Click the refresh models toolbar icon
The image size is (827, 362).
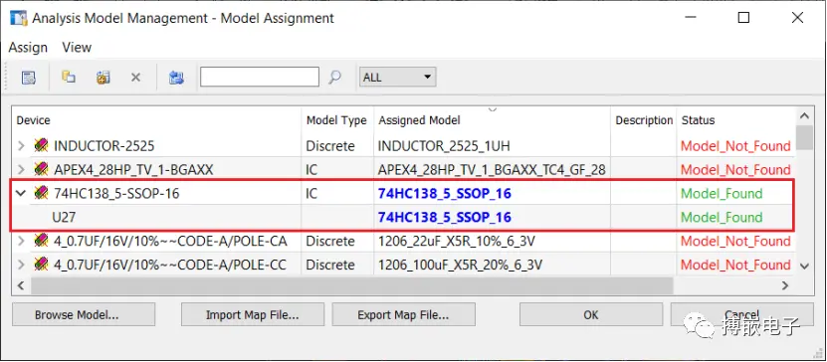click(176, 78)
